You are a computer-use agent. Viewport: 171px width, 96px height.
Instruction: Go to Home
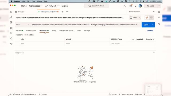click(24, 6)
